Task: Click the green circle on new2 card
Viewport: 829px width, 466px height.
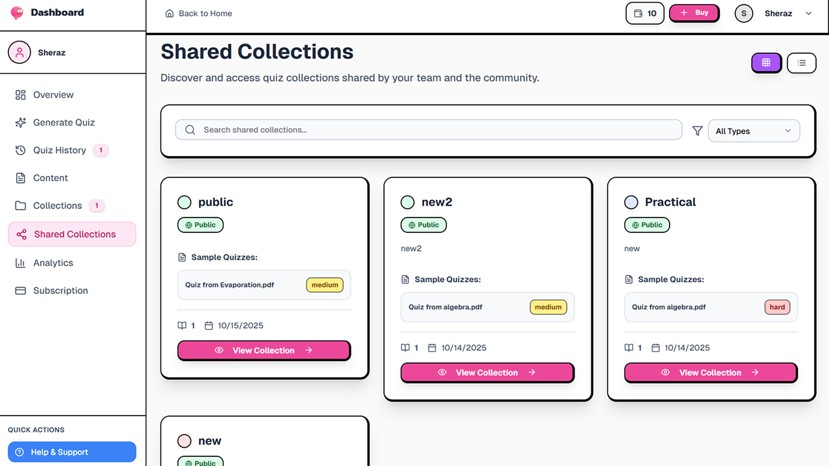Action: tap(407, 202)
